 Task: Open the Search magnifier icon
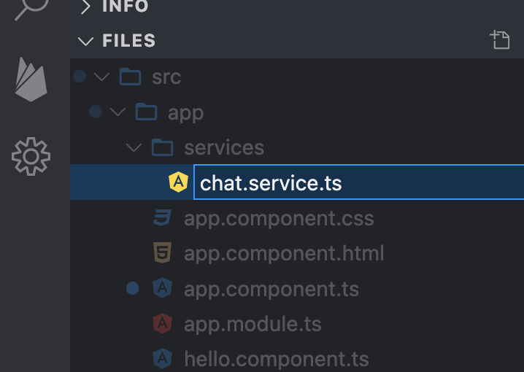[31, 8]
